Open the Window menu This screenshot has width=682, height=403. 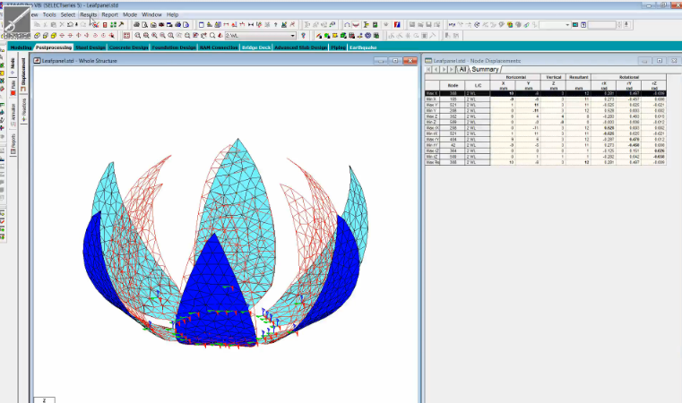click(151, 14)
